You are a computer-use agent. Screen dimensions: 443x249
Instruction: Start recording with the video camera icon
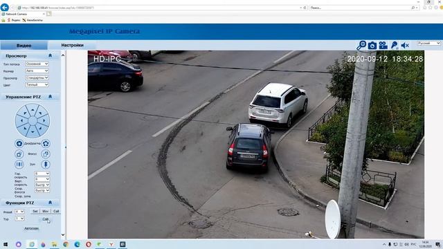383,46
